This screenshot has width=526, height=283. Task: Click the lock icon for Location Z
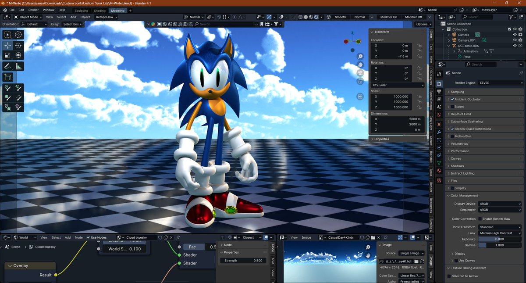tap(419, 56)
